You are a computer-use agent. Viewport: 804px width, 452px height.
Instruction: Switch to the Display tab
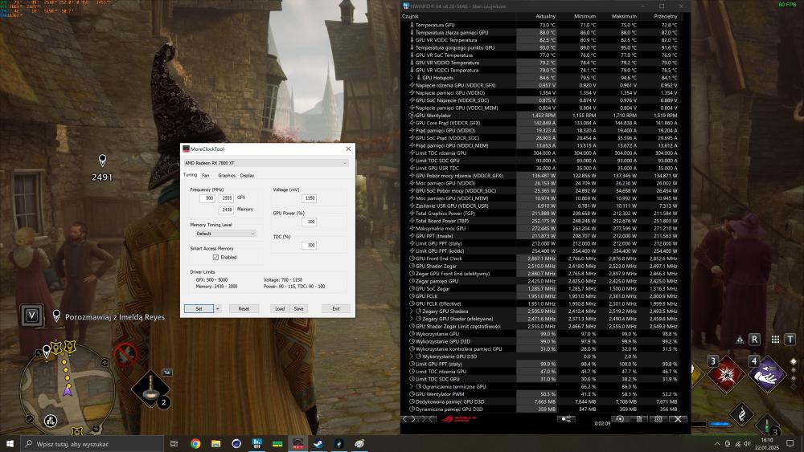point(247,175)
